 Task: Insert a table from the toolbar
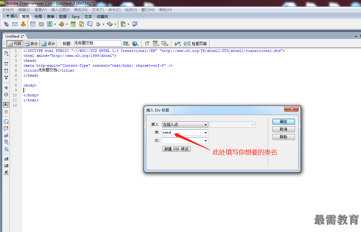pos(33,24)
